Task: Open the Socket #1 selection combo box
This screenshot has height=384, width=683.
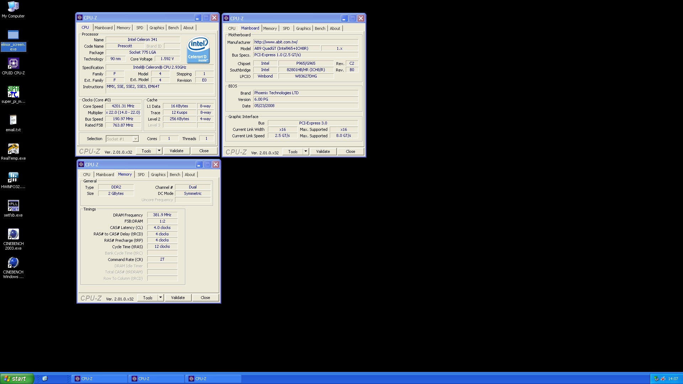Action: (x=122, y=139)
